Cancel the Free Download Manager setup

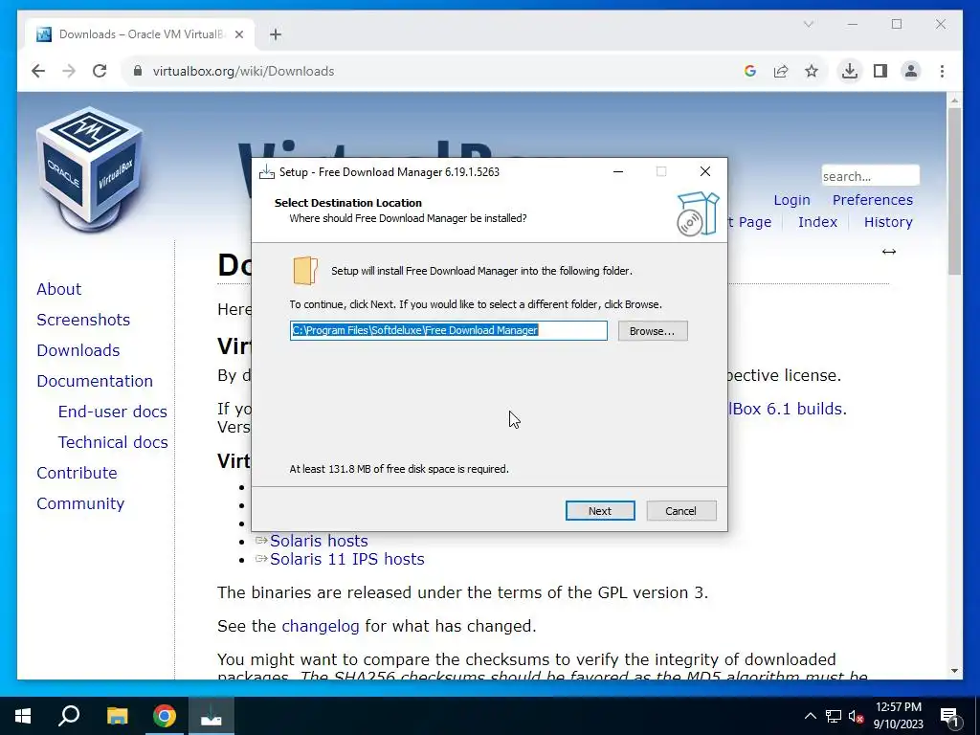[x=680, y=511]
